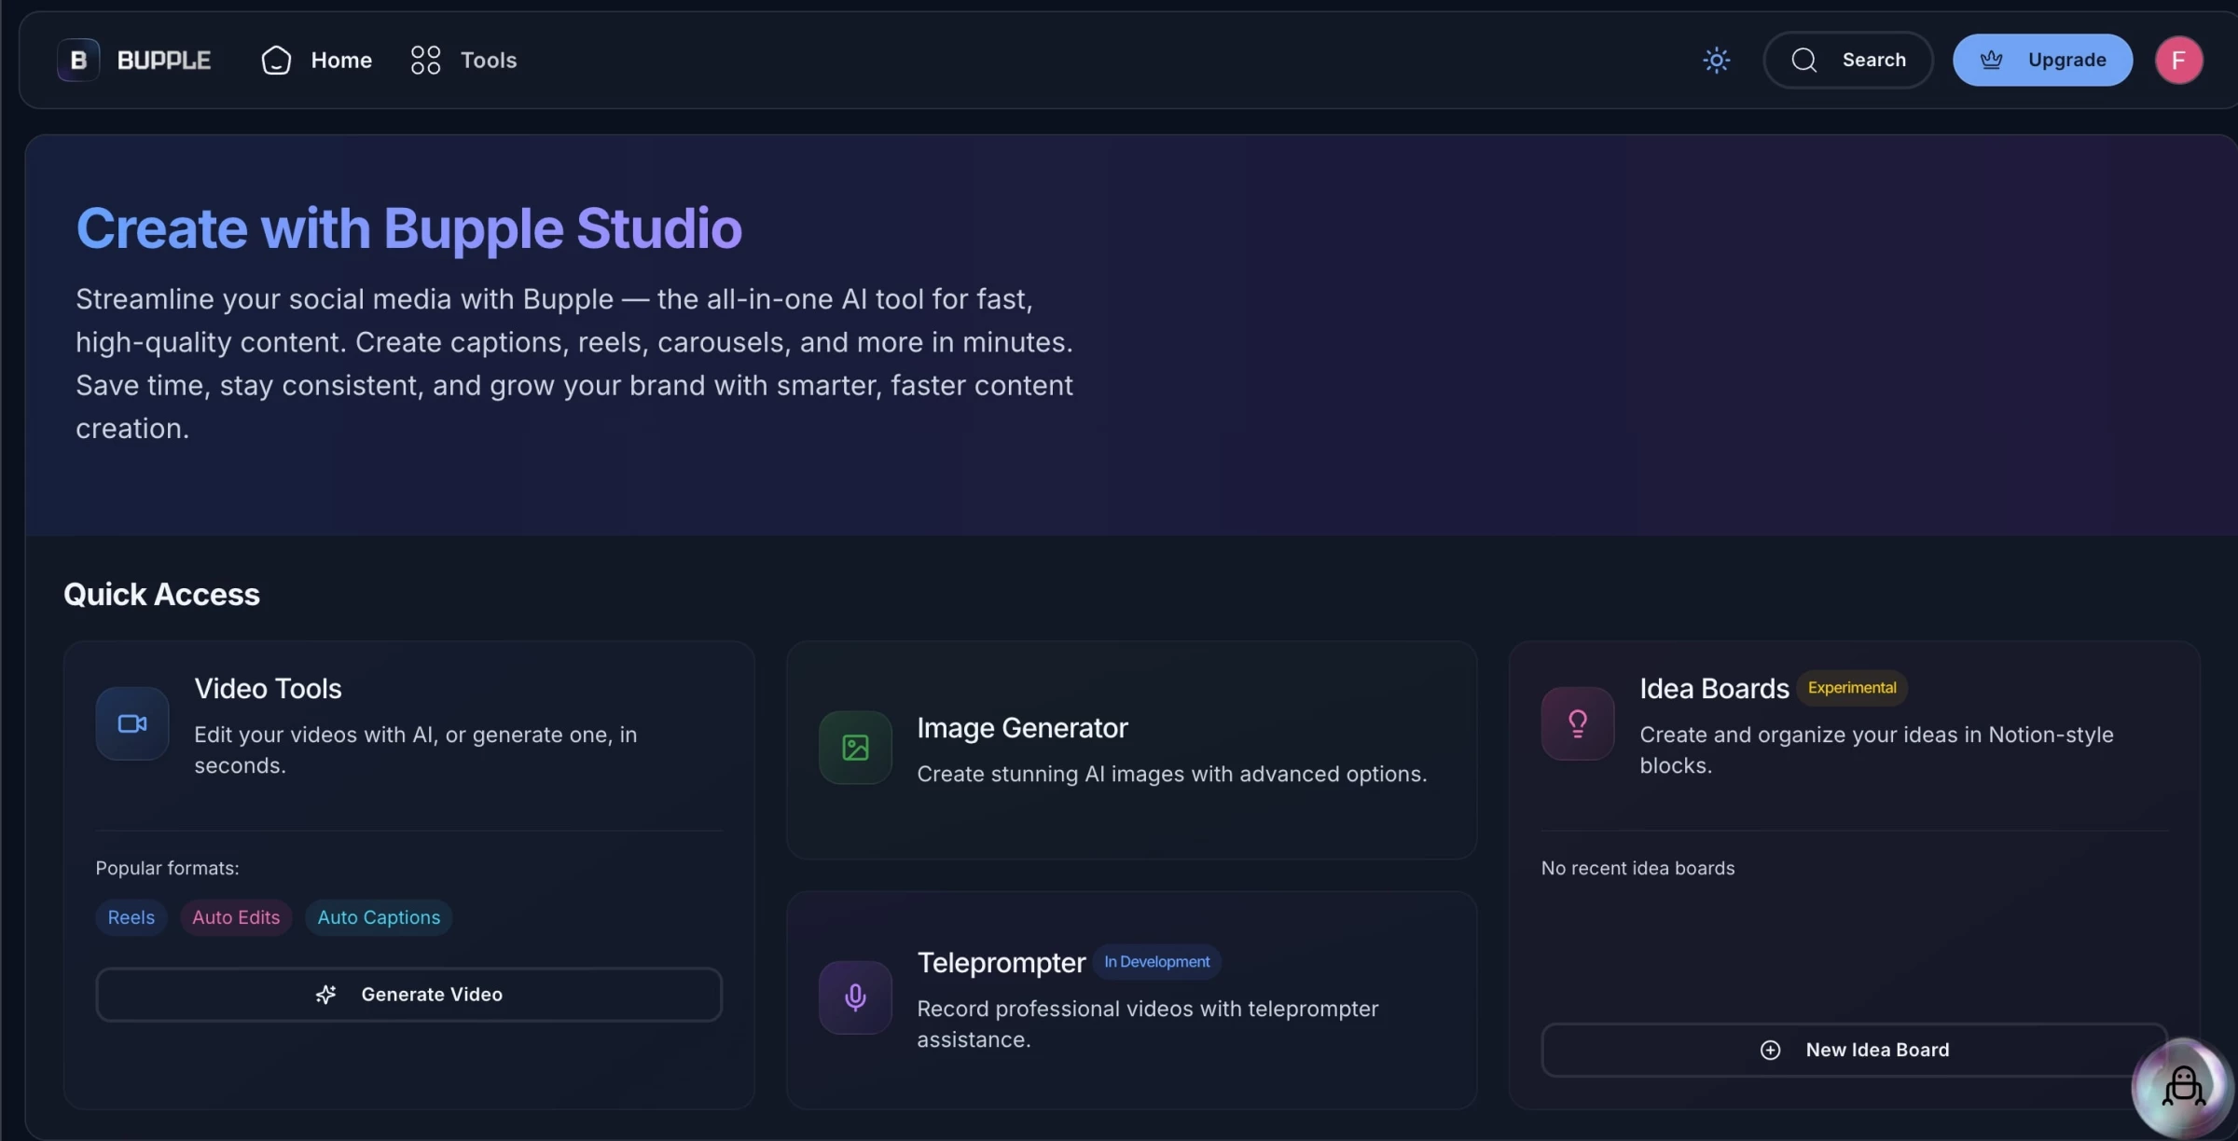This screenshot has width=2238, height=1141.
Task: Click the Streamline your social media paragraph
Action: point(574,364)
